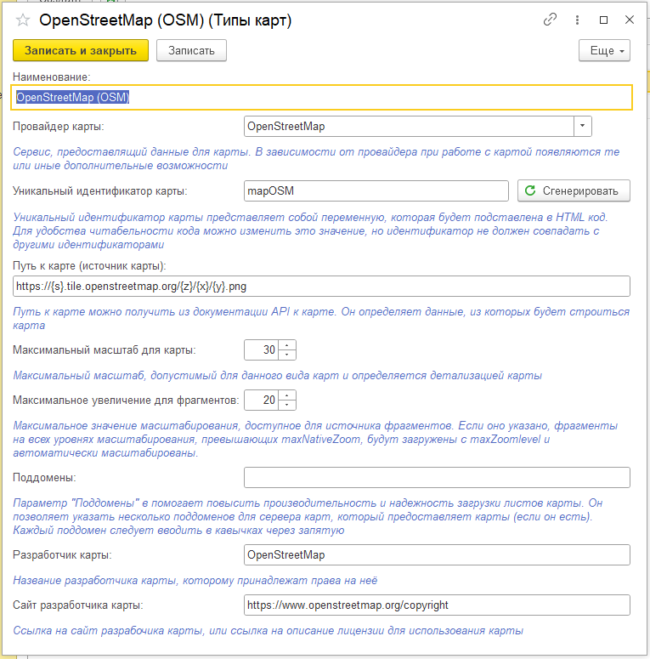Increase Максимальное увеличение для фрагментов value
Image resolution: width=650 pixels, height=659 pixels.
point(287,395)
